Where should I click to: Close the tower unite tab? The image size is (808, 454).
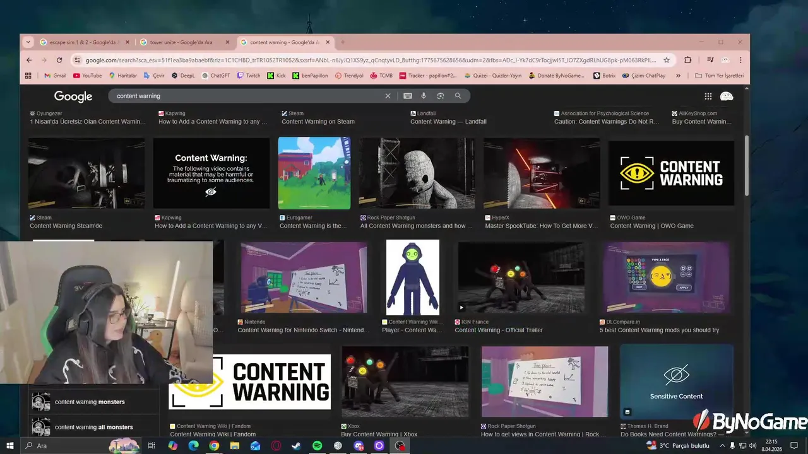click(227, 42)
